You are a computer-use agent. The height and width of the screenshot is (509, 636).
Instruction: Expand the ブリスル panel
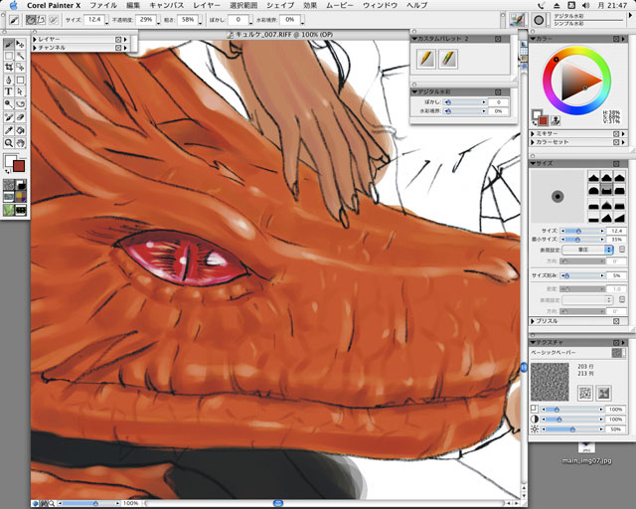[533, 321]
